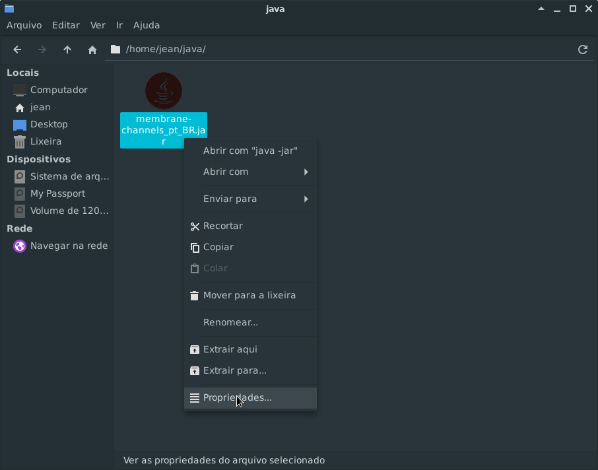Open the Arquivo menu
598x470 pixels.
pyautogui.click(x=24, y=25)
